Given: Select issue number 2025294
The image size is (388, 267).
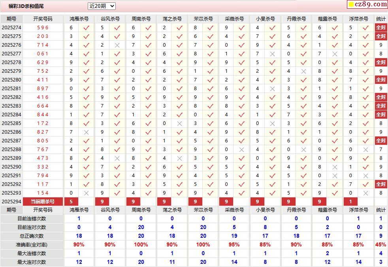Looking at the screenshot, I should click(x=11, y=202).
